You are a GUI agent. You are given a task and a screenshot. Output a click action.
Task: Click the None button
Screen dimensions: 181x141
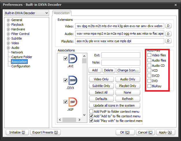tap(128, 92)
